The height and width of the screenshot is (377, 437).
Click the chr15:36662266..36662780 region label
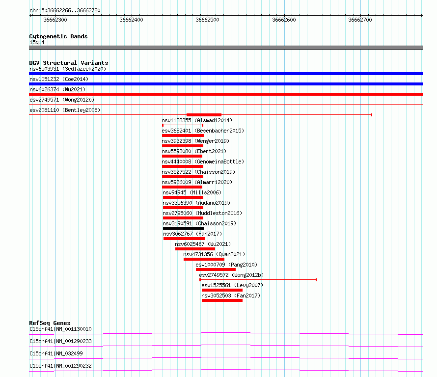pyautogui.click(x=65, y=10)
